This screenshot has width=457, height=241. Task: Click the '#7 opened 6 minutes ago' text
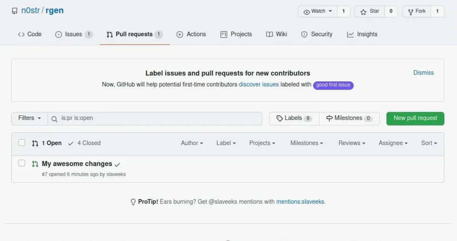(70, 174)
